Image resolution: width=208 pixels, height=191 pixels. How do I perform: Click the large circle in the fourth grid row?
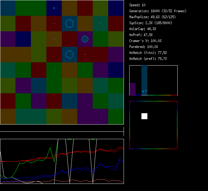[70, 55]
